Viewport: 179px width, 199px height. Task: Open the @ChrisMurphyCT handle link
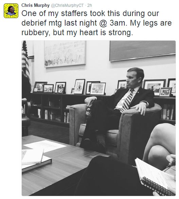[x=67, y=5]
